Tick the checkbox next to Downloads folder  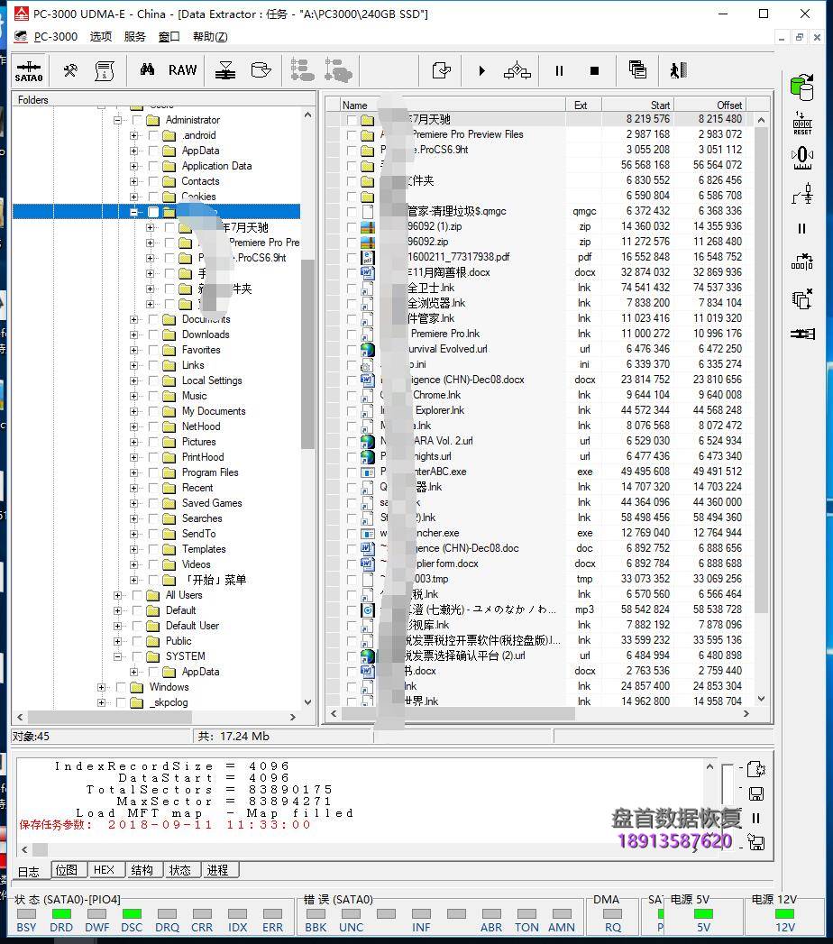coord(153,335)
